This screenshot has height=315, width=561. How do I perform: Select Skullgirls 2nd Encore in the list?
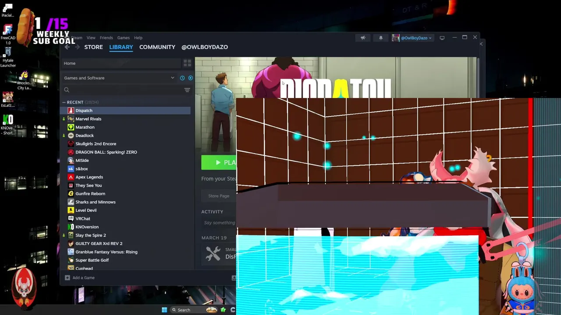(x=125, y=144)
